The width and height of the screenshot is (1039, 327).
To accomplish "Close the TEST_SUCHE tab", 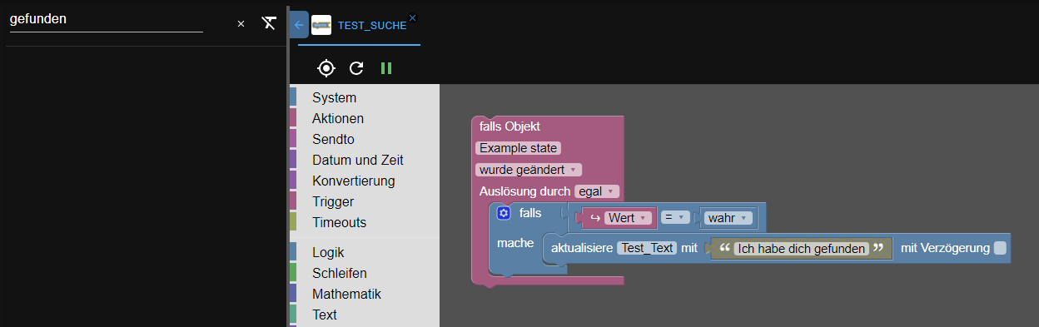I will click(x=412, y=17).
